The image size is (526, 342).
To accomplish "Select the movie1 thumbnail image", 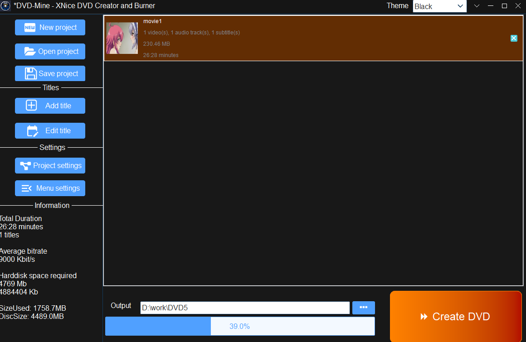I will coord(122,39).
